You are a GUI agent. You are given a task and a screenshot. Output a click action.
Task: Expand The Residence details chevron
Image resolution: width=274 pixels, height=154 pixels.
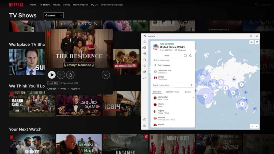106,75
